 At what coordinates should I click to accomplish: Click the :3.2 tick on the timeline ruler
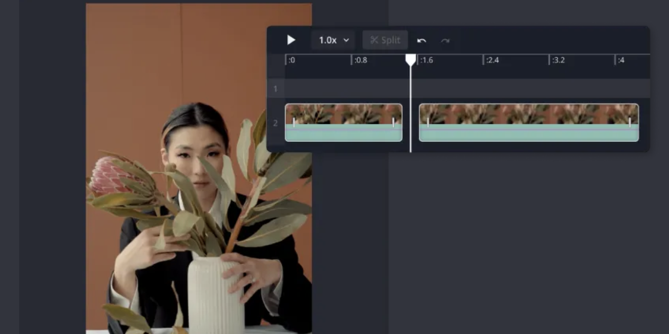(x=557, y=60)
